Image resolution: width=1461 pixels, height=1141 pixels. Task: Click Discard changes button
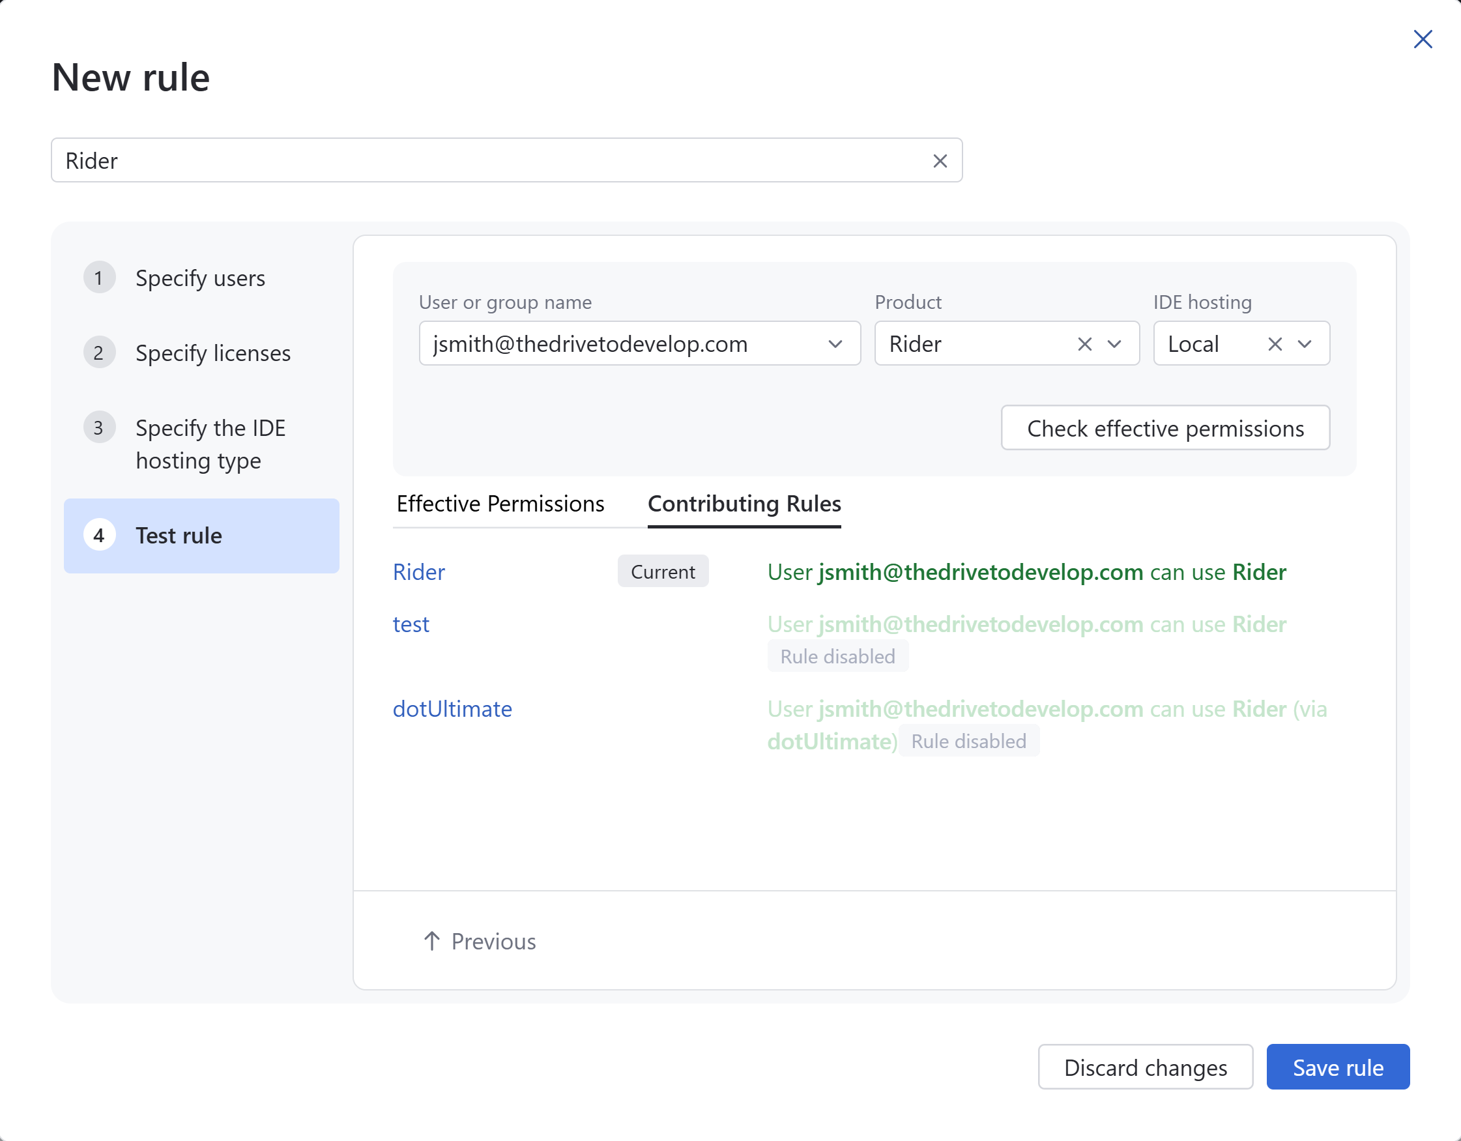pos(1144,1067)
